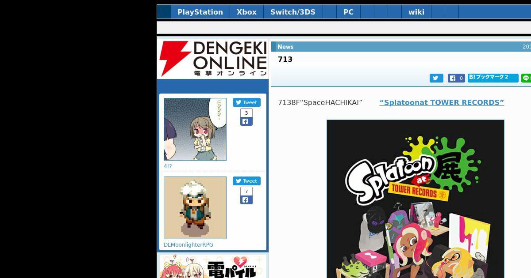531x278 pixels.
Task: Open Splatoonat TOWER RECORDS link
Action: click(x=442, y=102)
